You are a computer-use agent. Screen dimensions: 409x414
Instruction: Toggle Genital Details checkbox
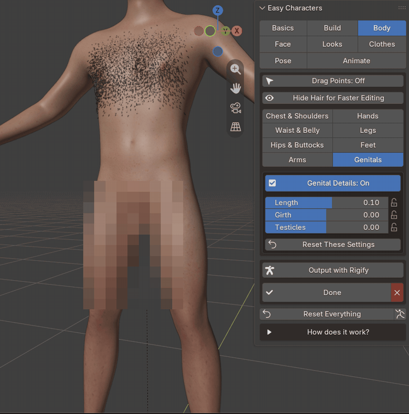pyautogui.click(x=272, y=183)
